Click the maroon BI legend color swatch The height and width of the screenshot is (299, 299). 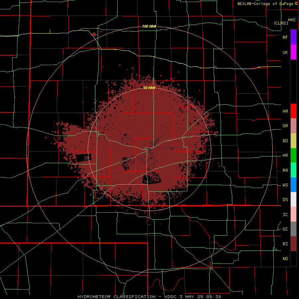pos(293,244)
